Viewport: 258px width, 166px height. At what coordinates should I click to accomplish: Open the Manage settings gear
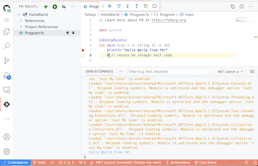pos(7,151)
